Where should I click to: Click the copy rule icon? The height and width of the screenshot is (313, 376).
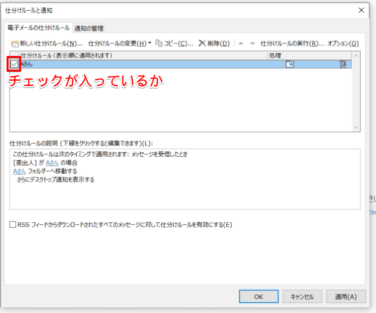(x=159, y=43)
